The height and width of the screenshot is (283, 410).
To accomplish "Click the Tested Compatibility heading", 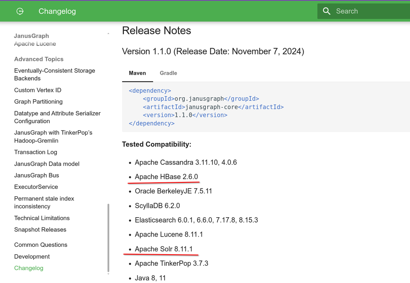I will click(157, 144).
